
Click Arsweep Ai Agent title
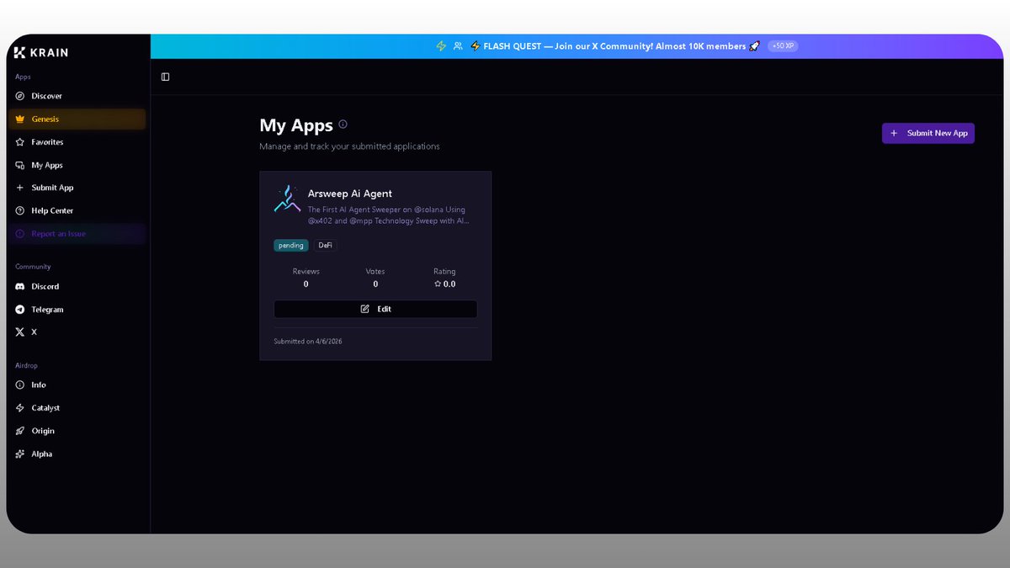coord(350,194)
